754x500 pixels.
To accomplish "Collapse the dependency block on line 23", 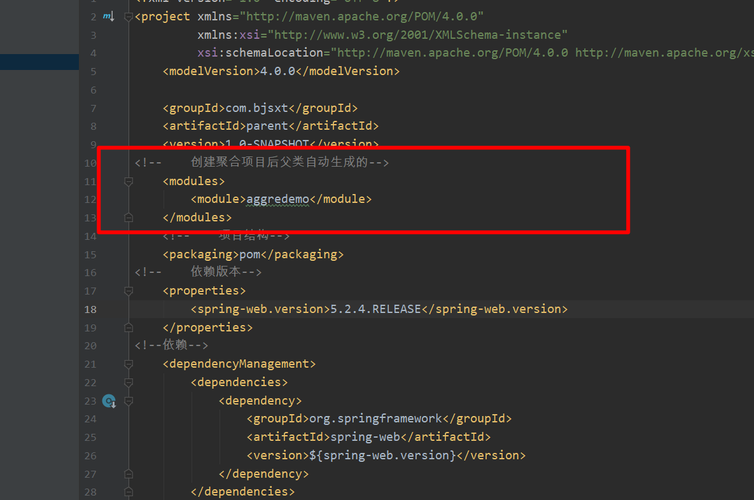I will point(129,401).
